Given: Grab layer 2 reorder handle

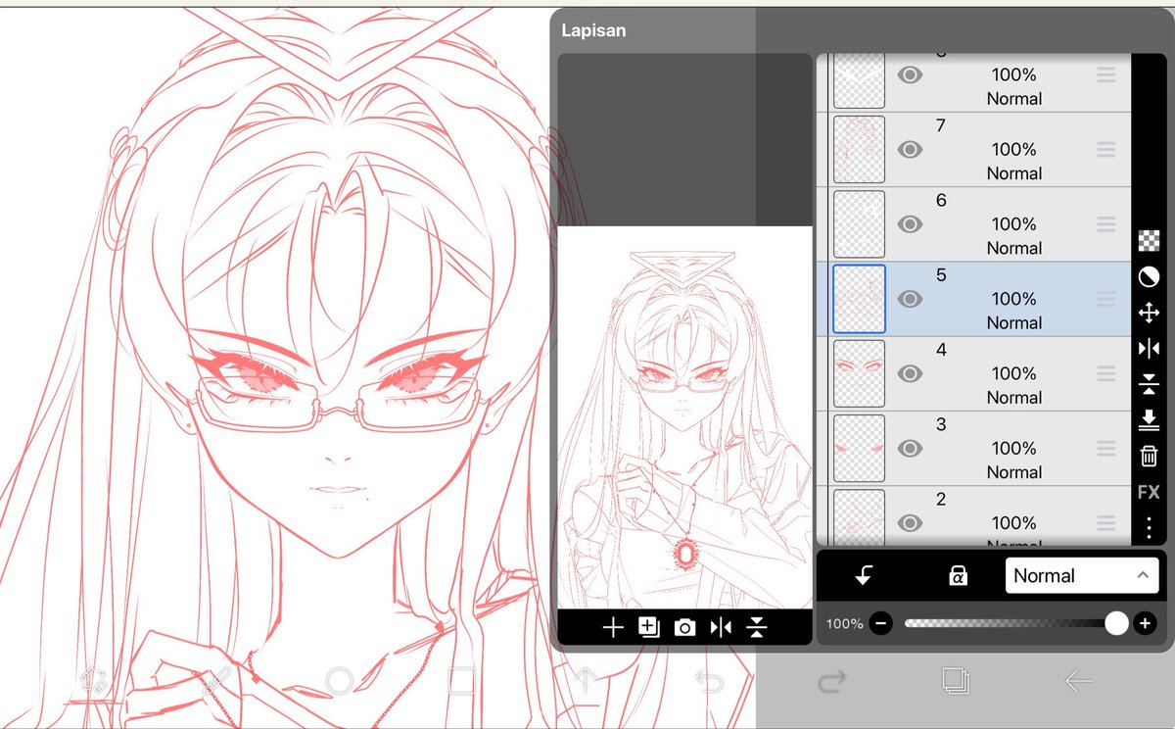Looking at the screenshot, I should coord(1105,523).
